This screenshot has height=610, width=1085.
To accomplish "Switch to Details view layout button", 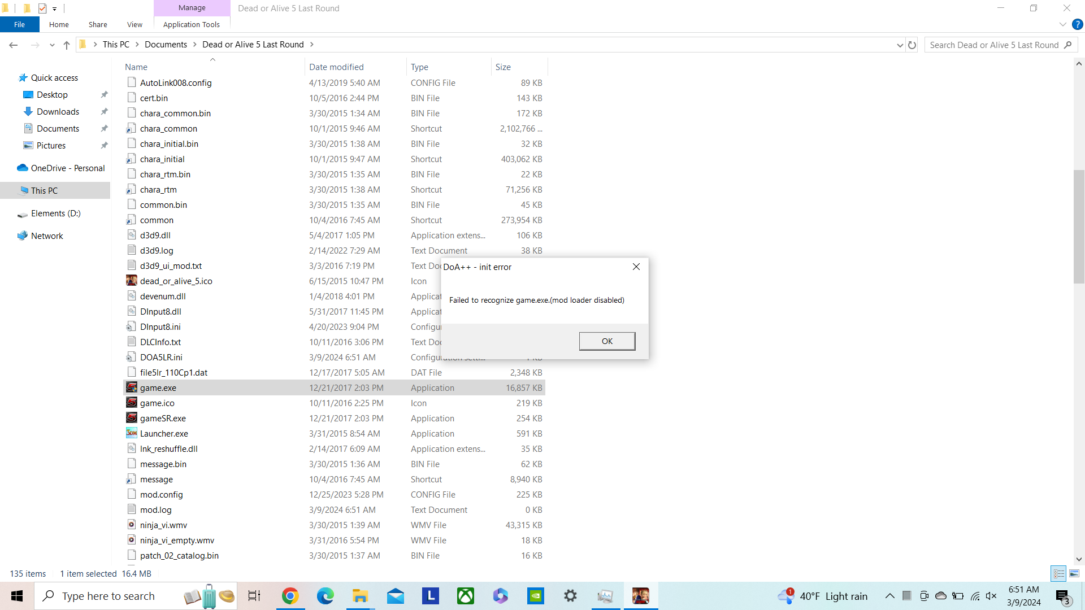I will tap(1059, 573).
